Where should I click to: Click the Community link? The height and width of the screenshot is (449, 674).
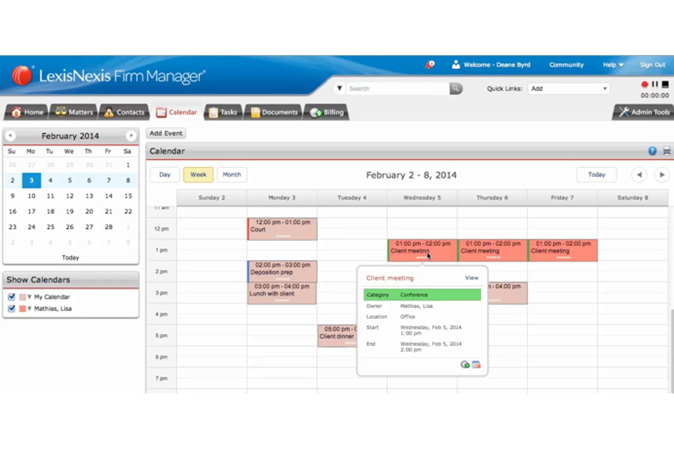click(566, 65)
